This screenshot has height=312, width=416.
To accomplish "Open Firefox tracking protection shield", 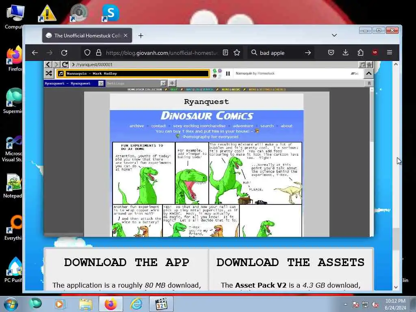I will click(87, 52).
